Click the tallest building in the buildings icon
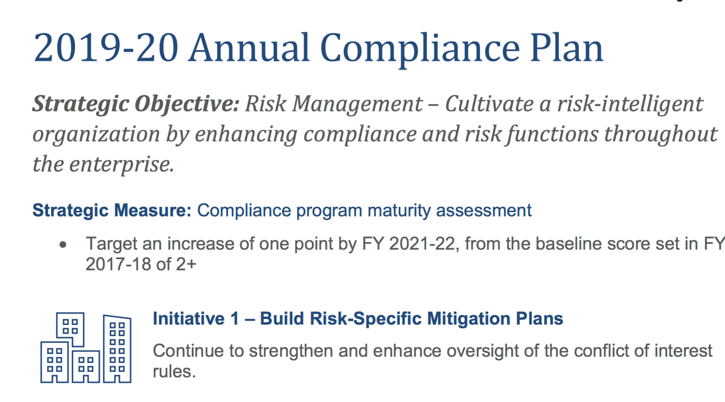Screen dimensions: 725x402 (x=117, y=349)
